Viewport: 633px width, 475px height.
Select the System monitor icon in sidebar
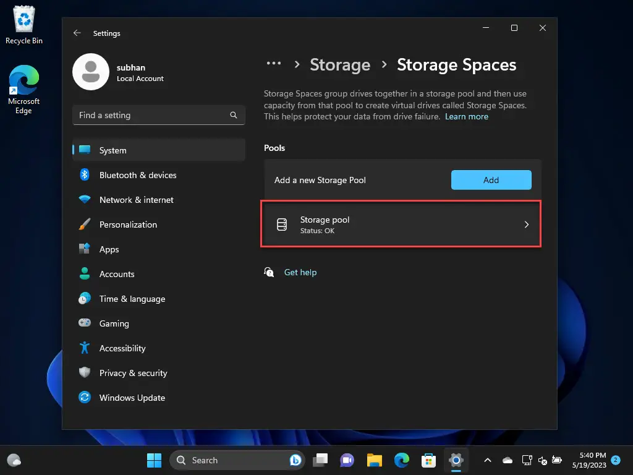(85, 150)
